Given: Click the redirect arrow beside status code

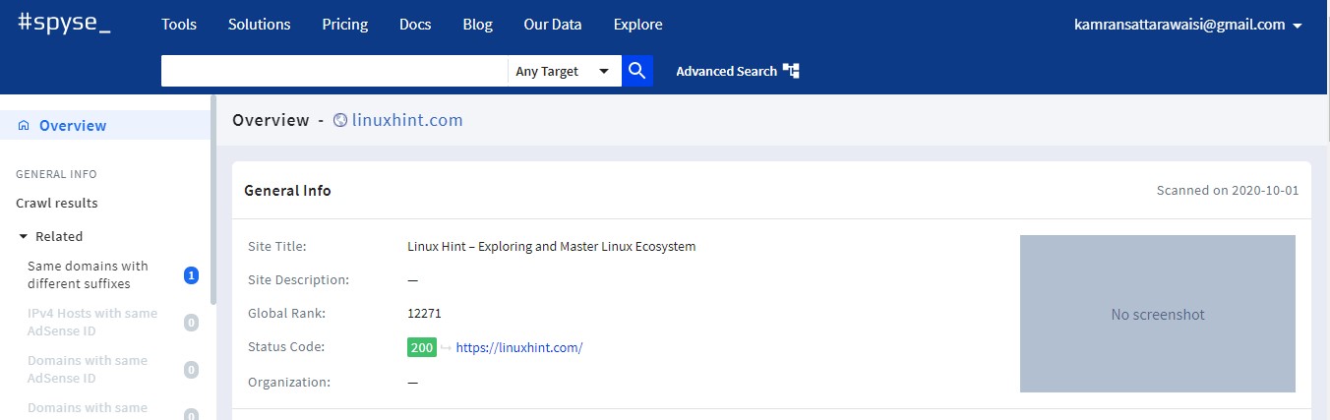Looking at the screenshot, I should pos(446,347).
